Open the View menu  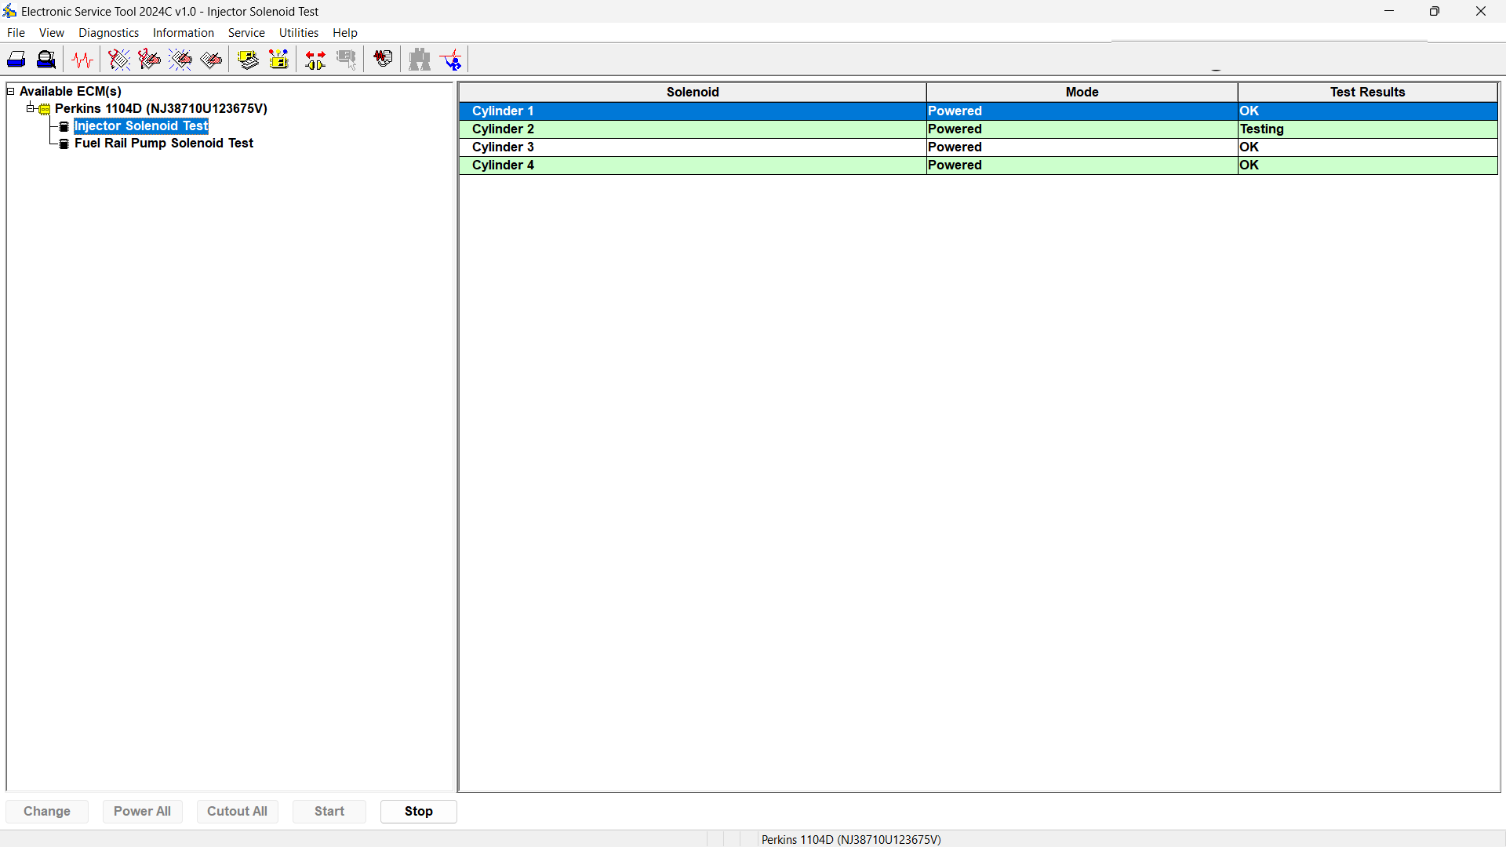click(x=52, y=33)
